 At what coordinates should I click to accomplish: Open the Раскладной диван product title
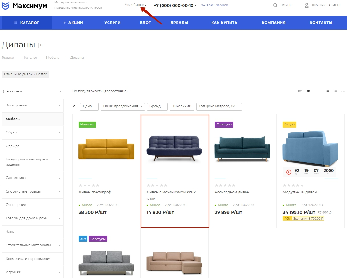232,192
